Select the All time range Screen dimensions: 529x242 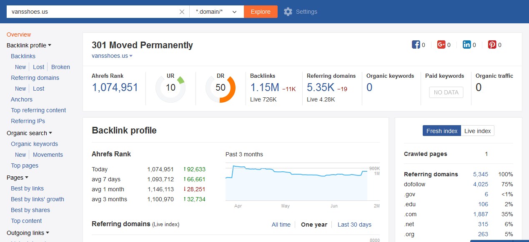click(281, 225)
